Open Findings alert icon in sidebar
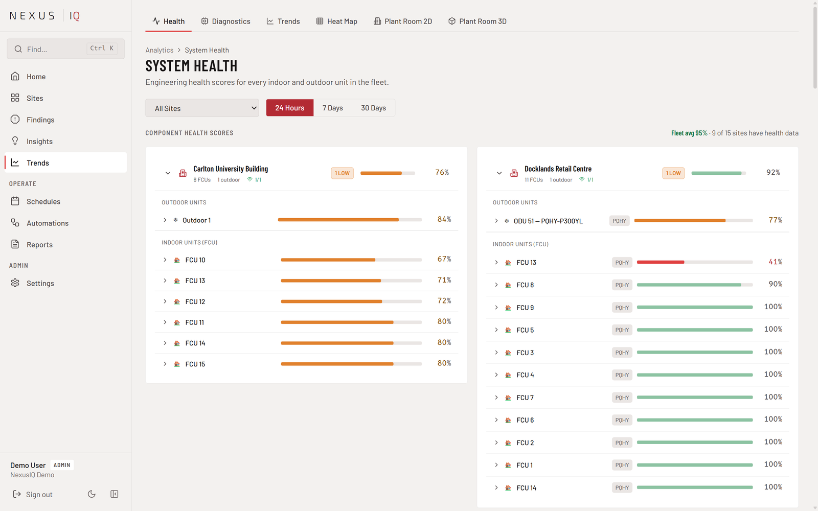This screenshot has width=818, height=511. pyautogui.click(x=15, y=119)
